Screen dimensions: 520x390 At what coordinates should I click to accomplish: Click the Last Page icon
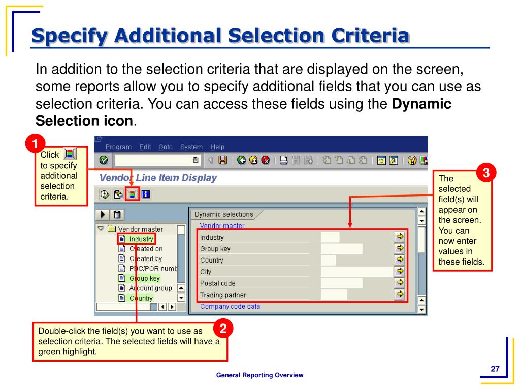tap(363, 160)
